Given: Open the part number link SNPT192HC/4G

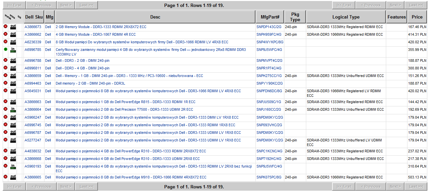Looking at the screenshot, I should pyautogui.click(x=269, y=159).
